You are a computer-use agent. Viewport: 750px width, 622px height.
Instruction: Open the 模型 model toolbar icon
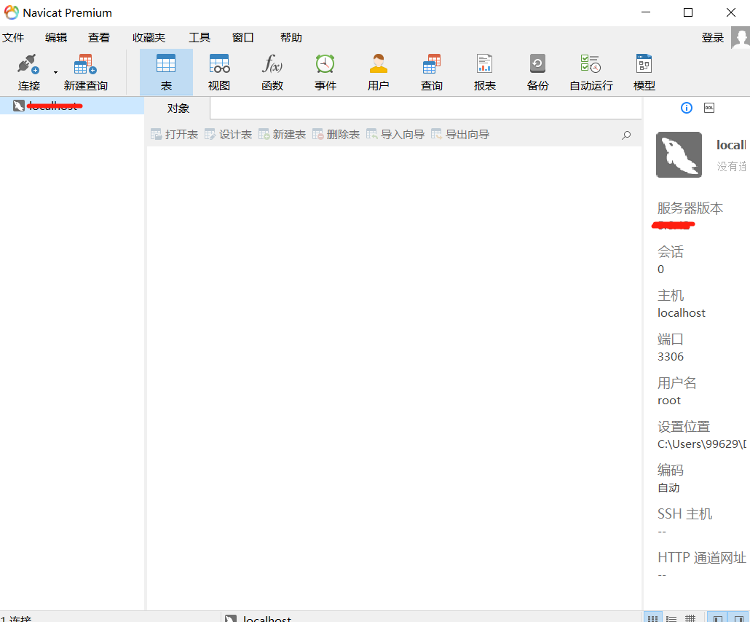tap(644, 72)
